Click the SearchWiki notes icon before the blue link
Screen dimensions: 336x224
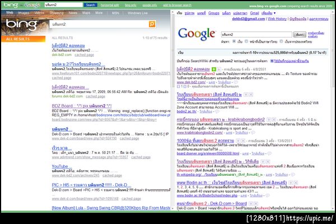click(x=272, y=61)
